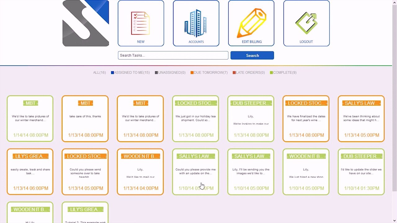Filter by DUE TOMORROW(7)
This screenshot has height=223, width=397.
(211, 72)
